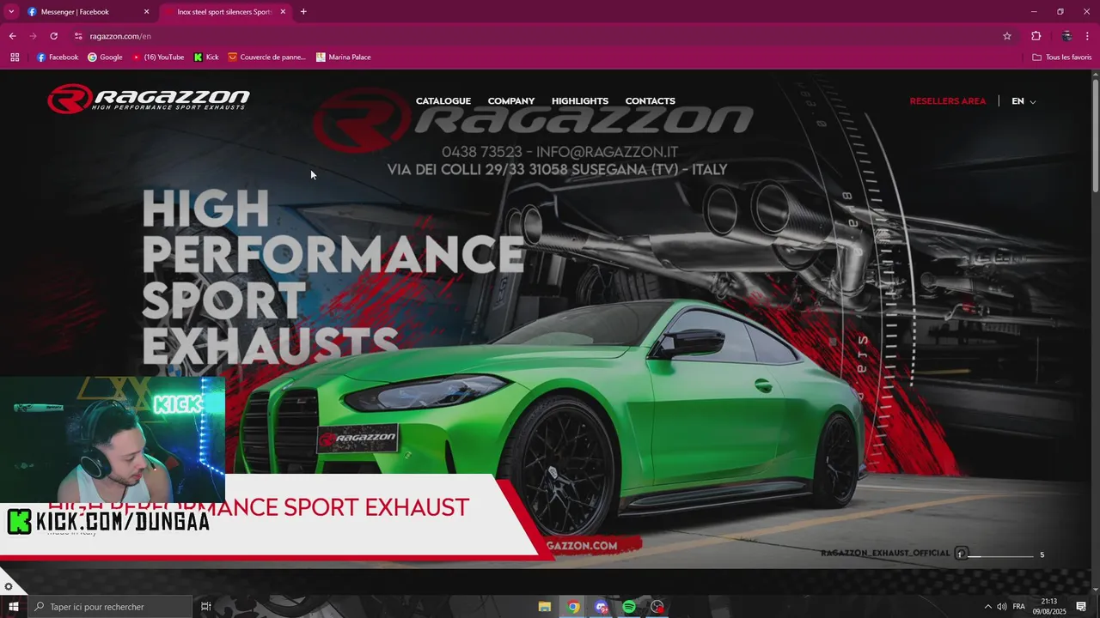This screenshot has height=618, width=1100.
Task: View site information icon in address bar
Action: 78,36
